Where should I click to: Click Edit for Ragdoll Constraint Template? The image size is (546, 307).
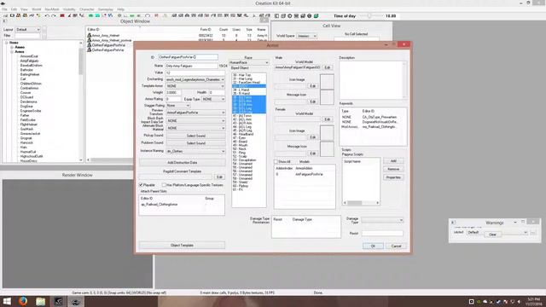[219, 177]
